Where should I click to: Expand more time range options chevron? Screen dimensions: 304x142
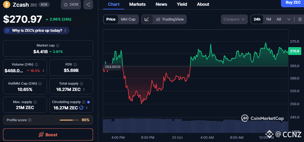(x=289, y=19)
